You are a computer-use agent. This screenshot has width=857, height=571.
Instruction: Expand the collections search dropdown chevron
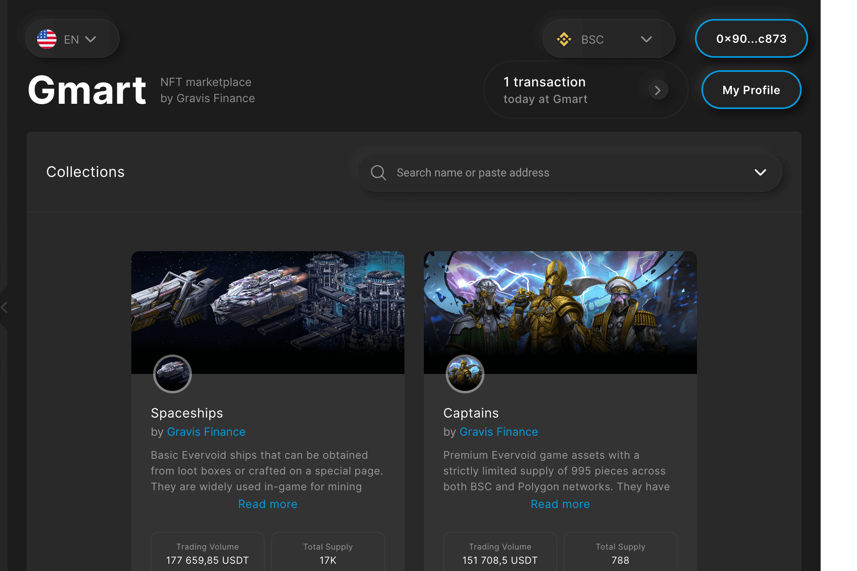click(x=760, y=172)
